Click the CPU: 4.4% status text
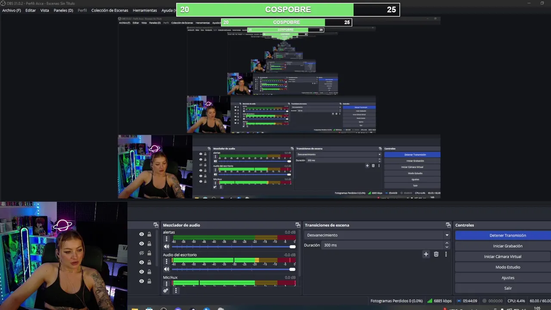The height and width of the screenshot is (310, 551). tap(516, 301)
